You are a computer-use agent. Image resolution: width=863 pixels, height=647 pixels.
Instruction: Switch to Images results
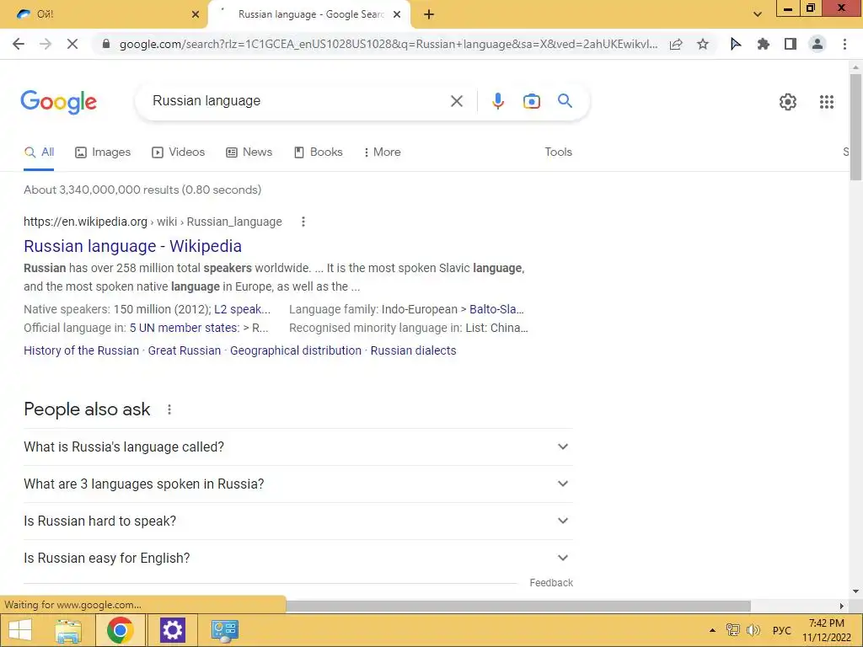pos(103,152)
